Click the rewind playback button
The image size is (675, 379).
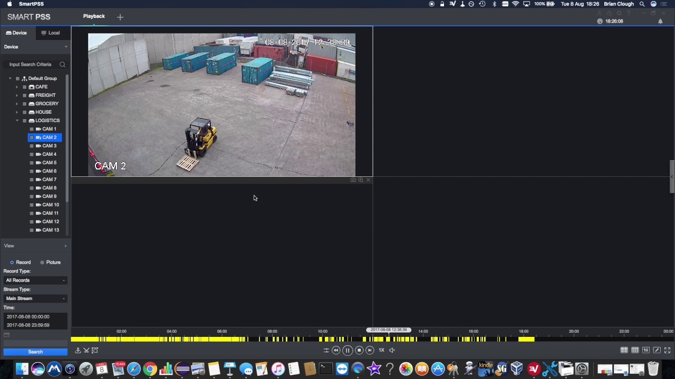tap(336, 350)
